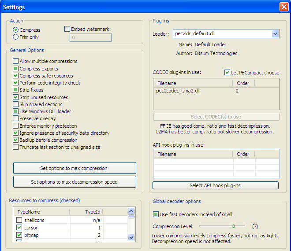Viewport: 291px width, 251px height.
Task: Click the Default Loader name text
Action: coord(210,44)
